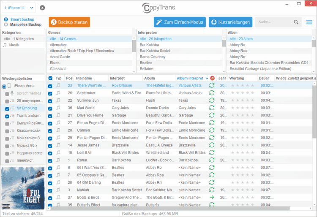317x217 pixels.
Task: Click Genres list scroll up arrow
Action: click(x=134, y=38)
